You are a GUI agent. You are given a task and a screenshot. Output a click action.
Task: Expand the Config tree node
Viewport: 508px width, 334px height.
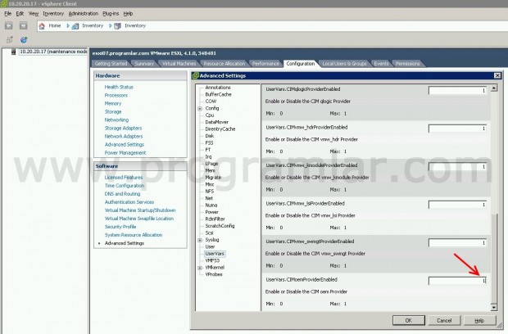pyautogui.click(x=200, y=108)
